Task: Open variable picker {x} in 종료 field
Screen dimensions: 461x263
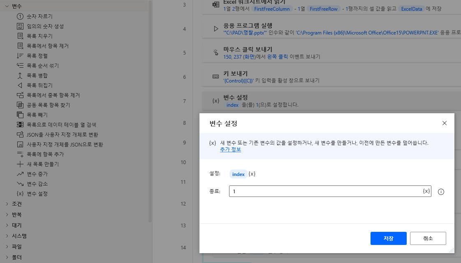Action: pyautogui.click(x=426, y=191)
